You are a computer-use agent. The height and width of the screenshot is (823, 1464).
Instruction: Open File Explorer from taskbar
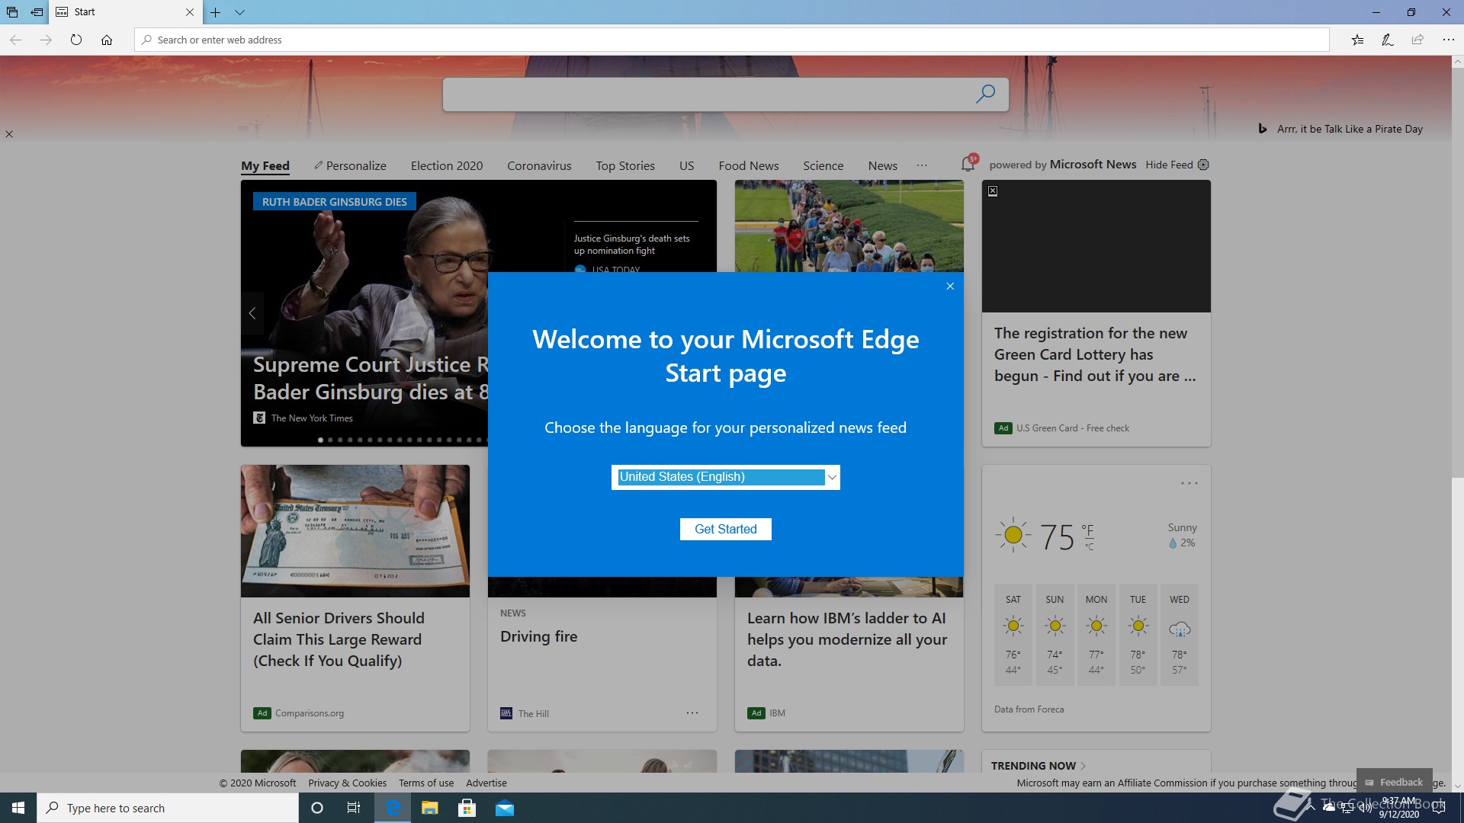430,808
